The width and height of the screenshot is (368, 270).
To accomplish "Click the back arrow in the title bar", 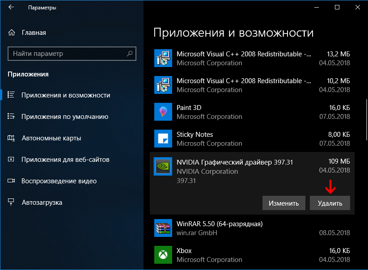I will (11, 8).
